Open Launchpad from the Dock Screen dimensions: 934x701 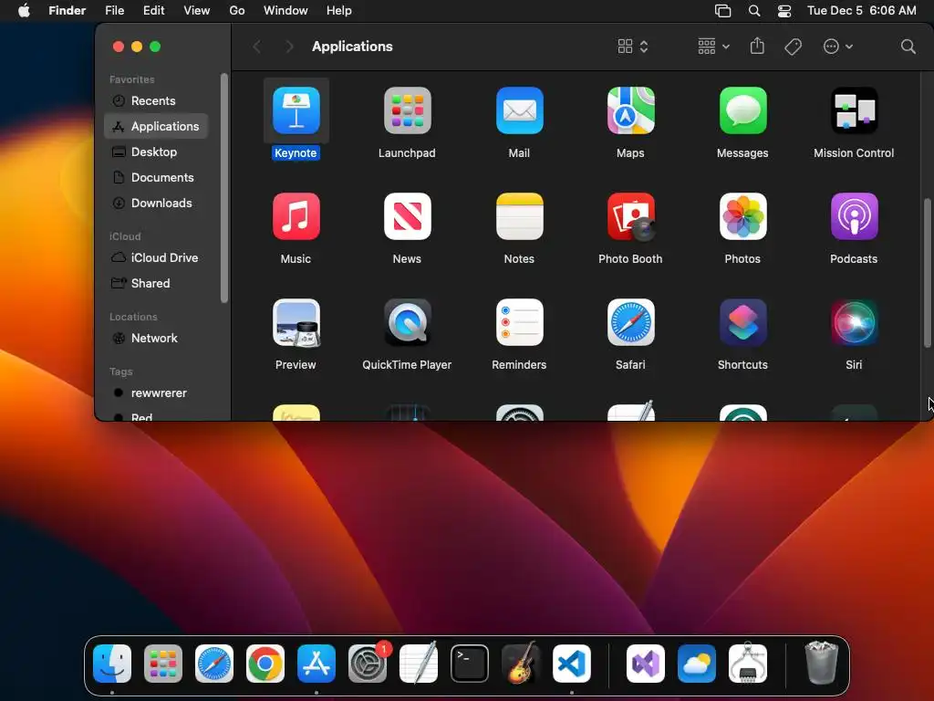tap(163, 664)
